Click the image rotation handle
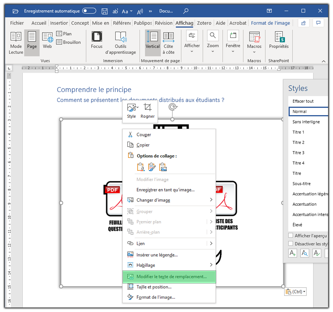Image resolution: width=333 pixels, height=312 pixels. click(x=173, y=107)
